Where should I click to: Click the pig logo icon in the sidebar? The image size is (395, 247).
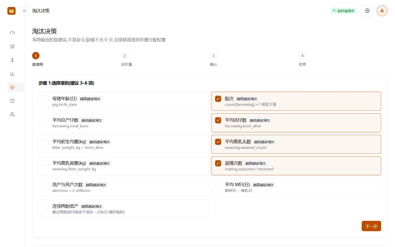11,11
